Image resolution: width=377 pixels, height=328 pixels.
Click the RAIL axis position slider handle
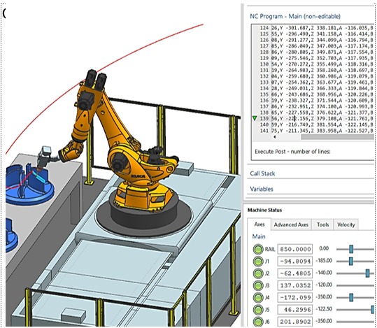point(351,249)
